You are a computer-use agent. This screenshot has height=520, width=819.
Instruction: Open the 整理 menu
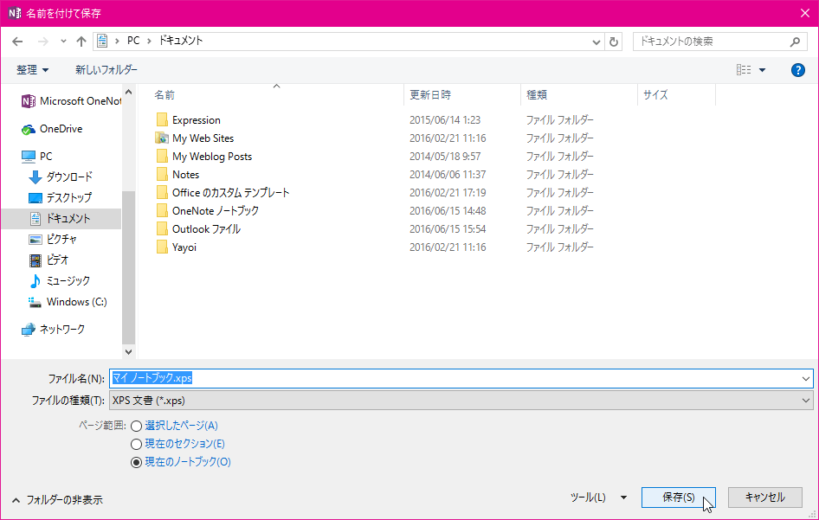tap(32, 70)
